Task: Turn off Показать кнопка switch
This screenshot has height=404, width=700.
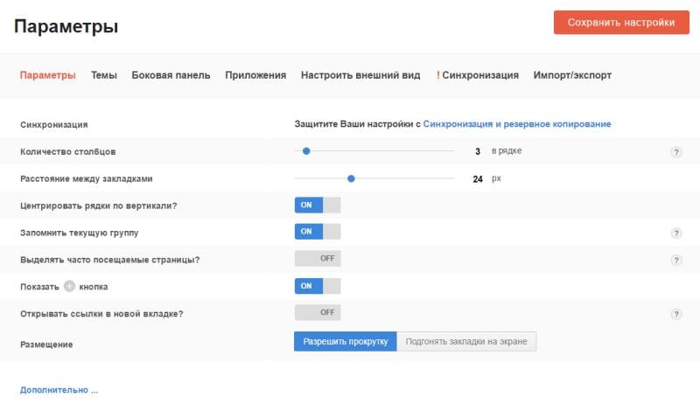Action: coord(318,286)
